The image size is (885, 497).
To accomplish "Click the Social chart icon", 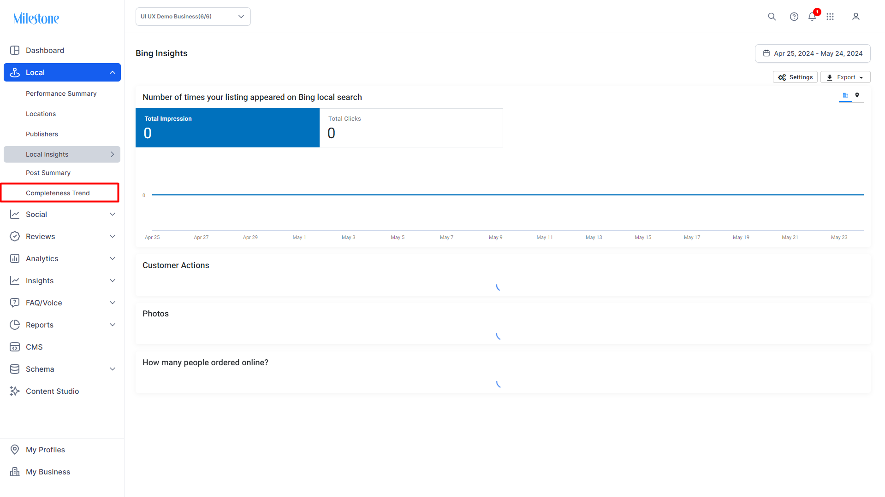I will (x=15, y=214).
